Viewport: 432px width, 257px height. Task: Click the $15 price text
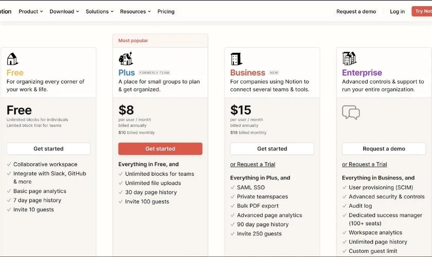coord(241,110)
